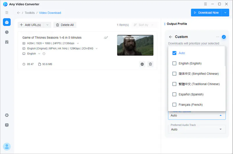Click the Custom profile title
The image size is (233, 154).
pos(181,37)
